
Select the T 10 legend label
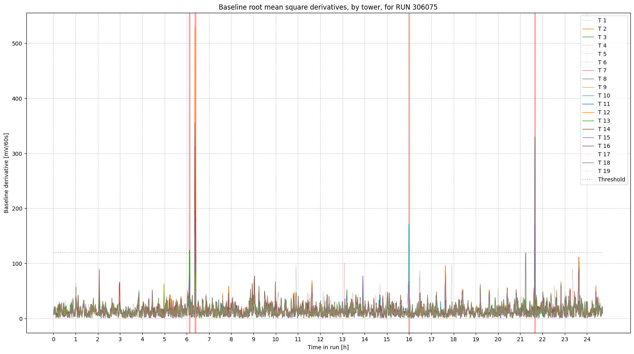tap(604, 96)
